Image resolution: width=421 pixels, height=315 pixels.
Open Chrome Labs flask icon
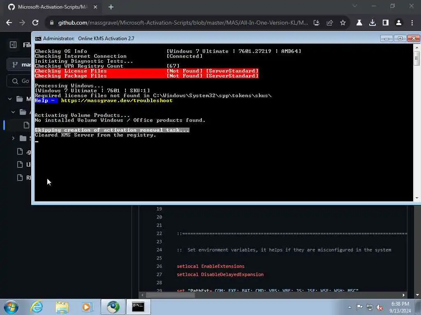tap(359, 23)
